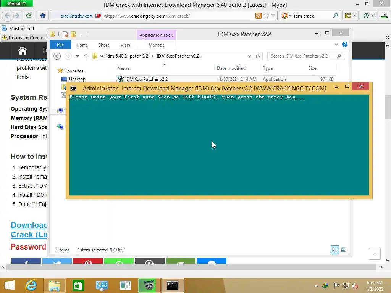Sort by the Type column header
Screen dimensions: 391x293
[283, 68]
